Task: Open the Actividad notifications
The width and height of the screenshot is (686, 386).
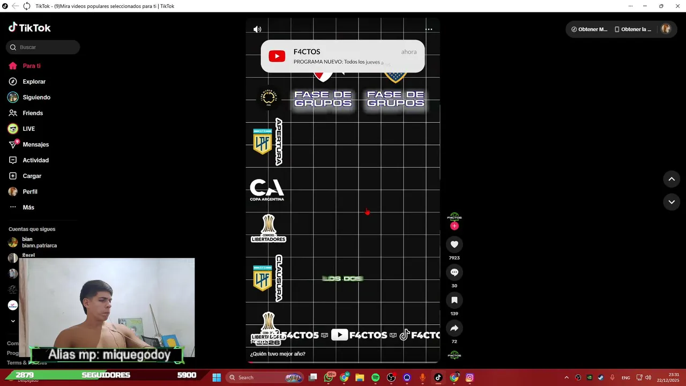Action: tap(28, 160)
